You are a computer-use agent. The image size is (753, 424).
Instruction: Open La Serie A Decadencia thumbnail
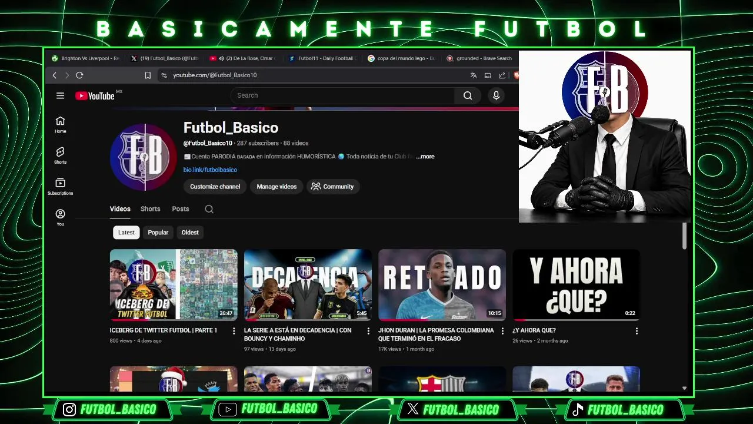(x=308, y=284)
